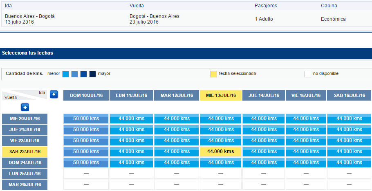372x191 pixels.
Task: Click the unavailable cell for 10 Jul and 25 Jul
Action: (x=86, y=173)
